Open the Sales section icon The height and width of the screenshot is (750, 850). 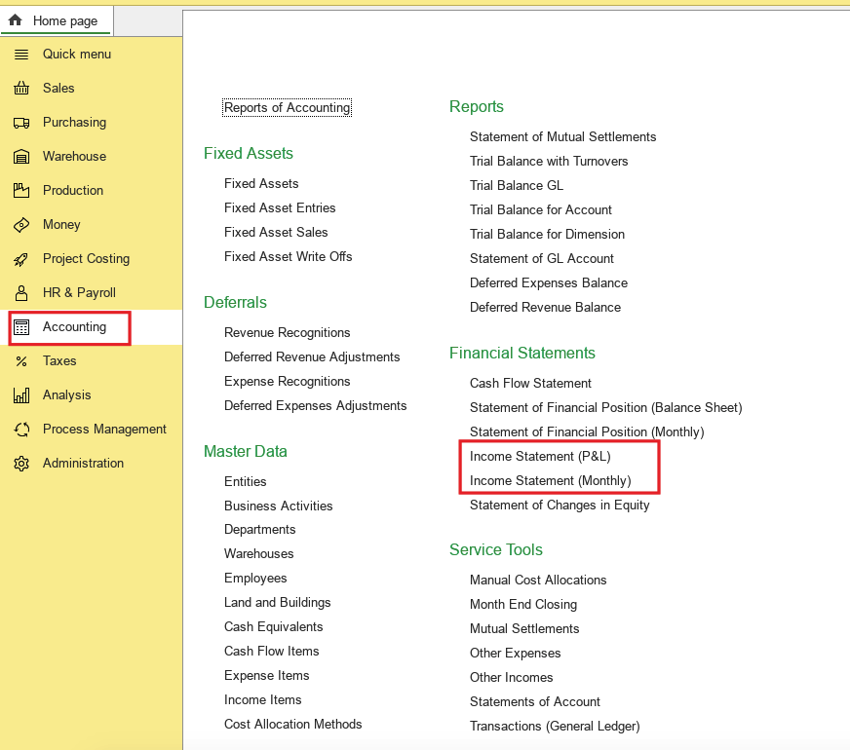[21, 88]
